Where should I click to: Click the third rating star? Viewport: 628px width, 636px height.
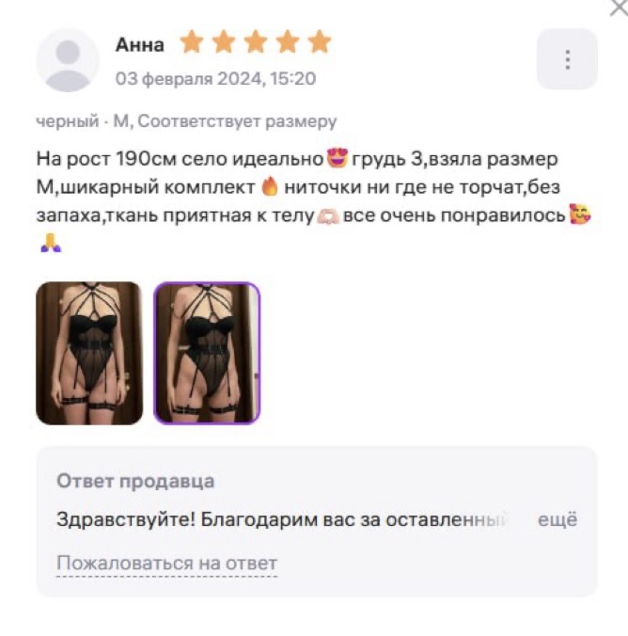256,41
